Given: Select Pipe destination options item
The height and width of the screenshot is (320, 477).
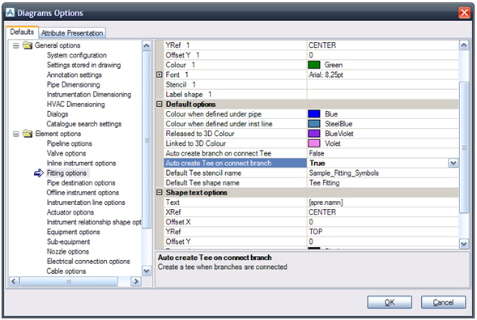Looking at the screenshot, I should click(x=81, y=183).
